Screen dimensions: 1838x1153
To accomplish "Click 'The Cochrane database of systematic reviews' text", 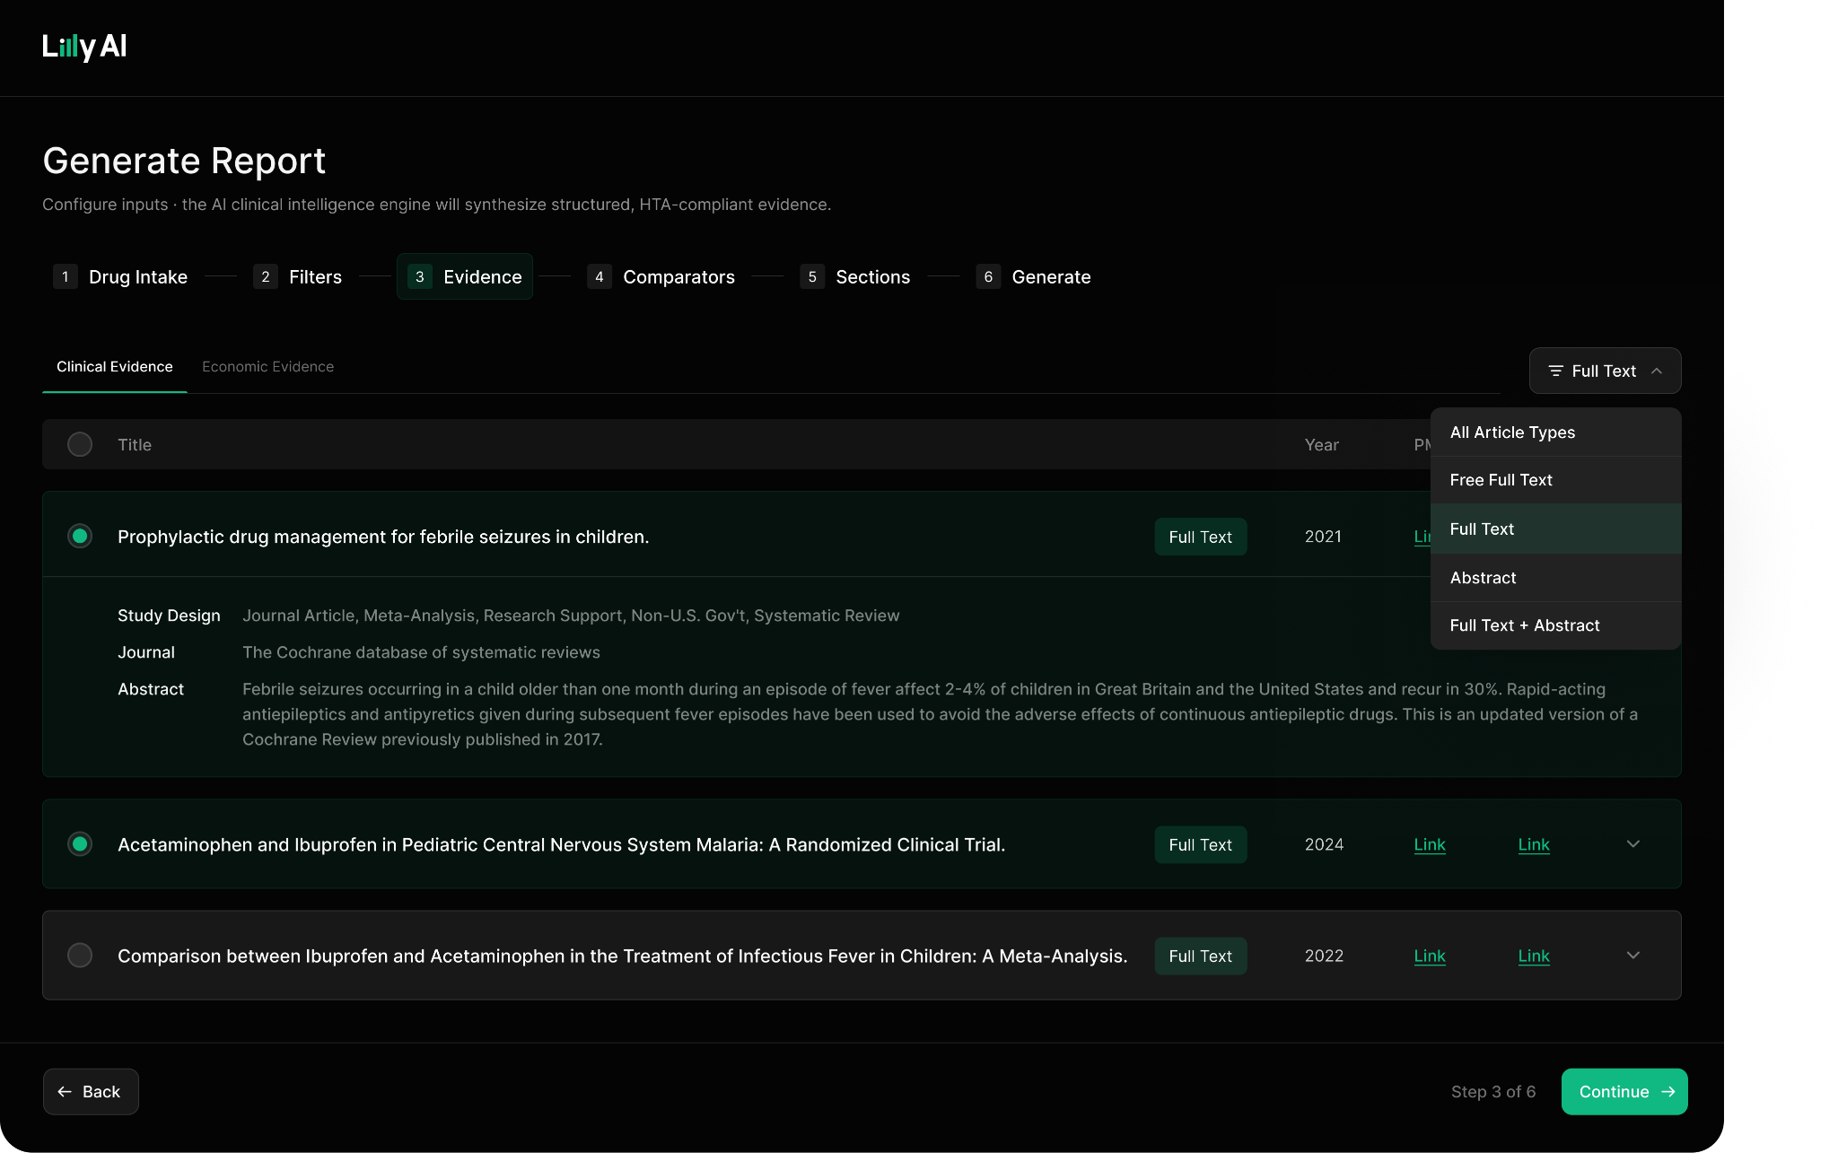I will pyautogui.click(x=421, y=652).
